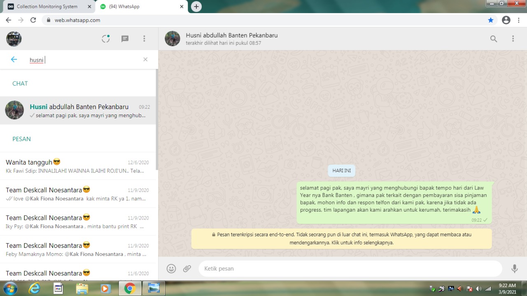Viewport: 527px width, 296px height.
Task: Open the left panel three-dot menu
Action: [144, 39]
